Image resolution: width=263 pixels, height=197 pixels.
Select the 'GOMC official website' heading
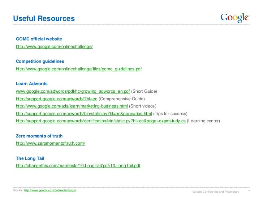39,39
